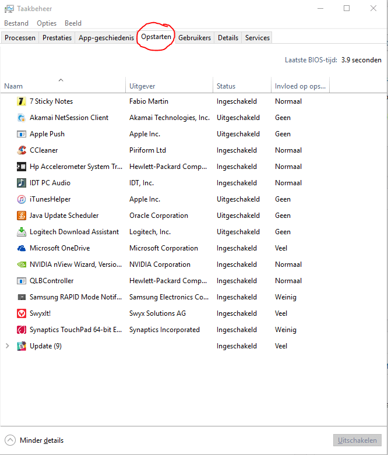
Task: Sort list by Naam column header
Action: pos(13,86)
